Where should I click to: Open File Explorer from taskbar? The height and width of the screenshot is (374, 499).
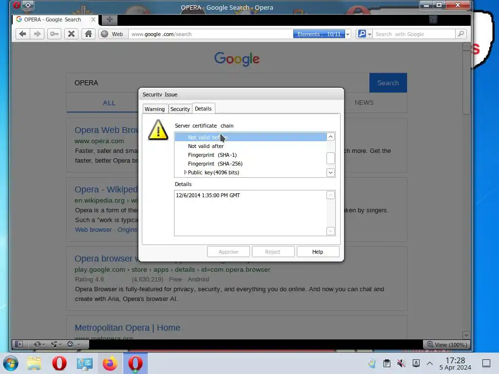(x=34, y=363)
